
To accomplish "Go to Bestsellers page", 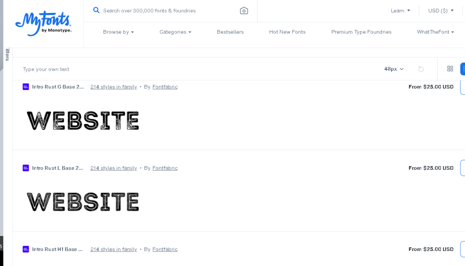I will pyautogui.click(x=230, y=32).
